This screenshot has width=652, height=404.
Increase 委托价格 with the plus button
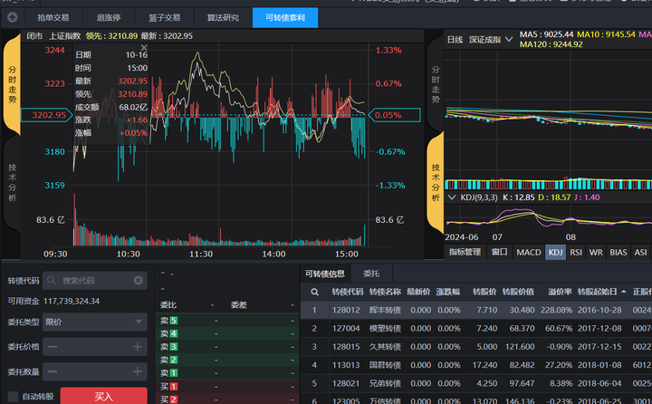138,346
